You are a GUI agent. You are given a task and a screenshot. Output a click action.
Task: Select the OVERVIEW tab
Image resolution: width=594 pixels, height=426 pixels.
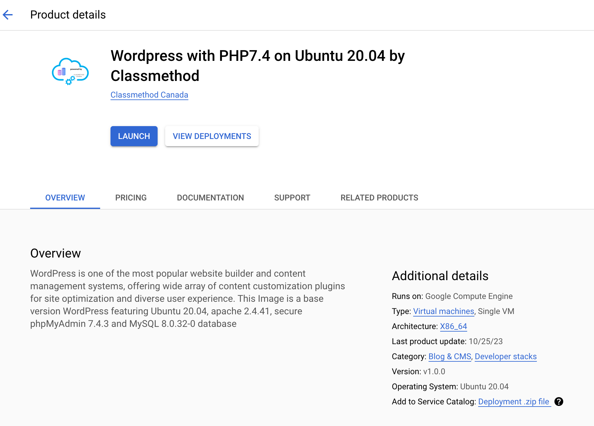pos(65,198)
